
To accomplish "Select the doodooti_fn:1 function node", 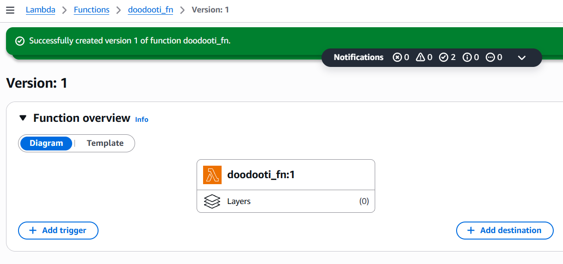I will click(286, 175).
